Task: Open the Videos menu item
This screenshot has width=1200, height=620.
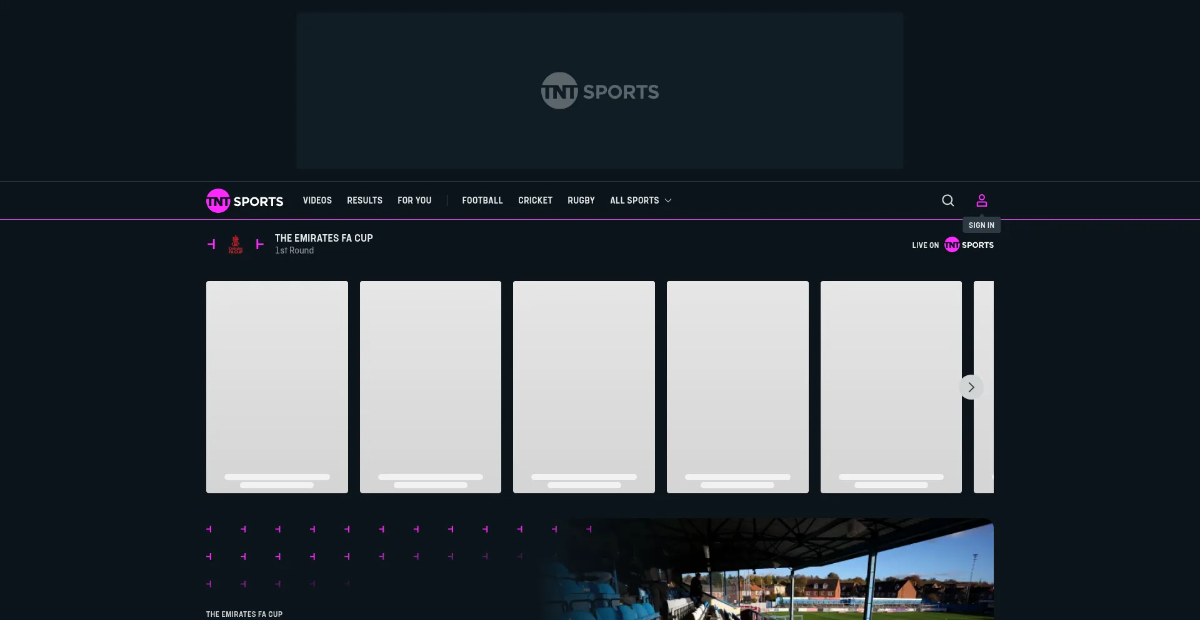Action: tap(317, 200)
